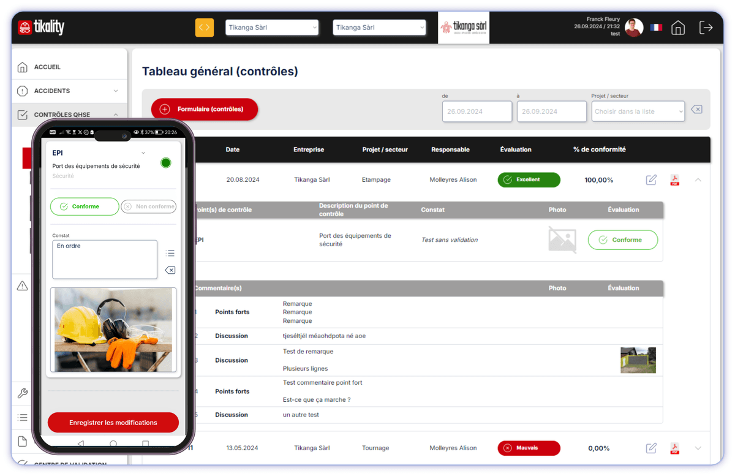735x476 pixels.
Task: Collapse the Etampage row details
Action: tap(698, 180)
